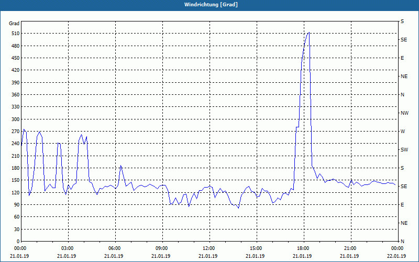Click the "NW" compass direction label
The width and height of the screenshot is (419, 262).
tap(404, 113)
